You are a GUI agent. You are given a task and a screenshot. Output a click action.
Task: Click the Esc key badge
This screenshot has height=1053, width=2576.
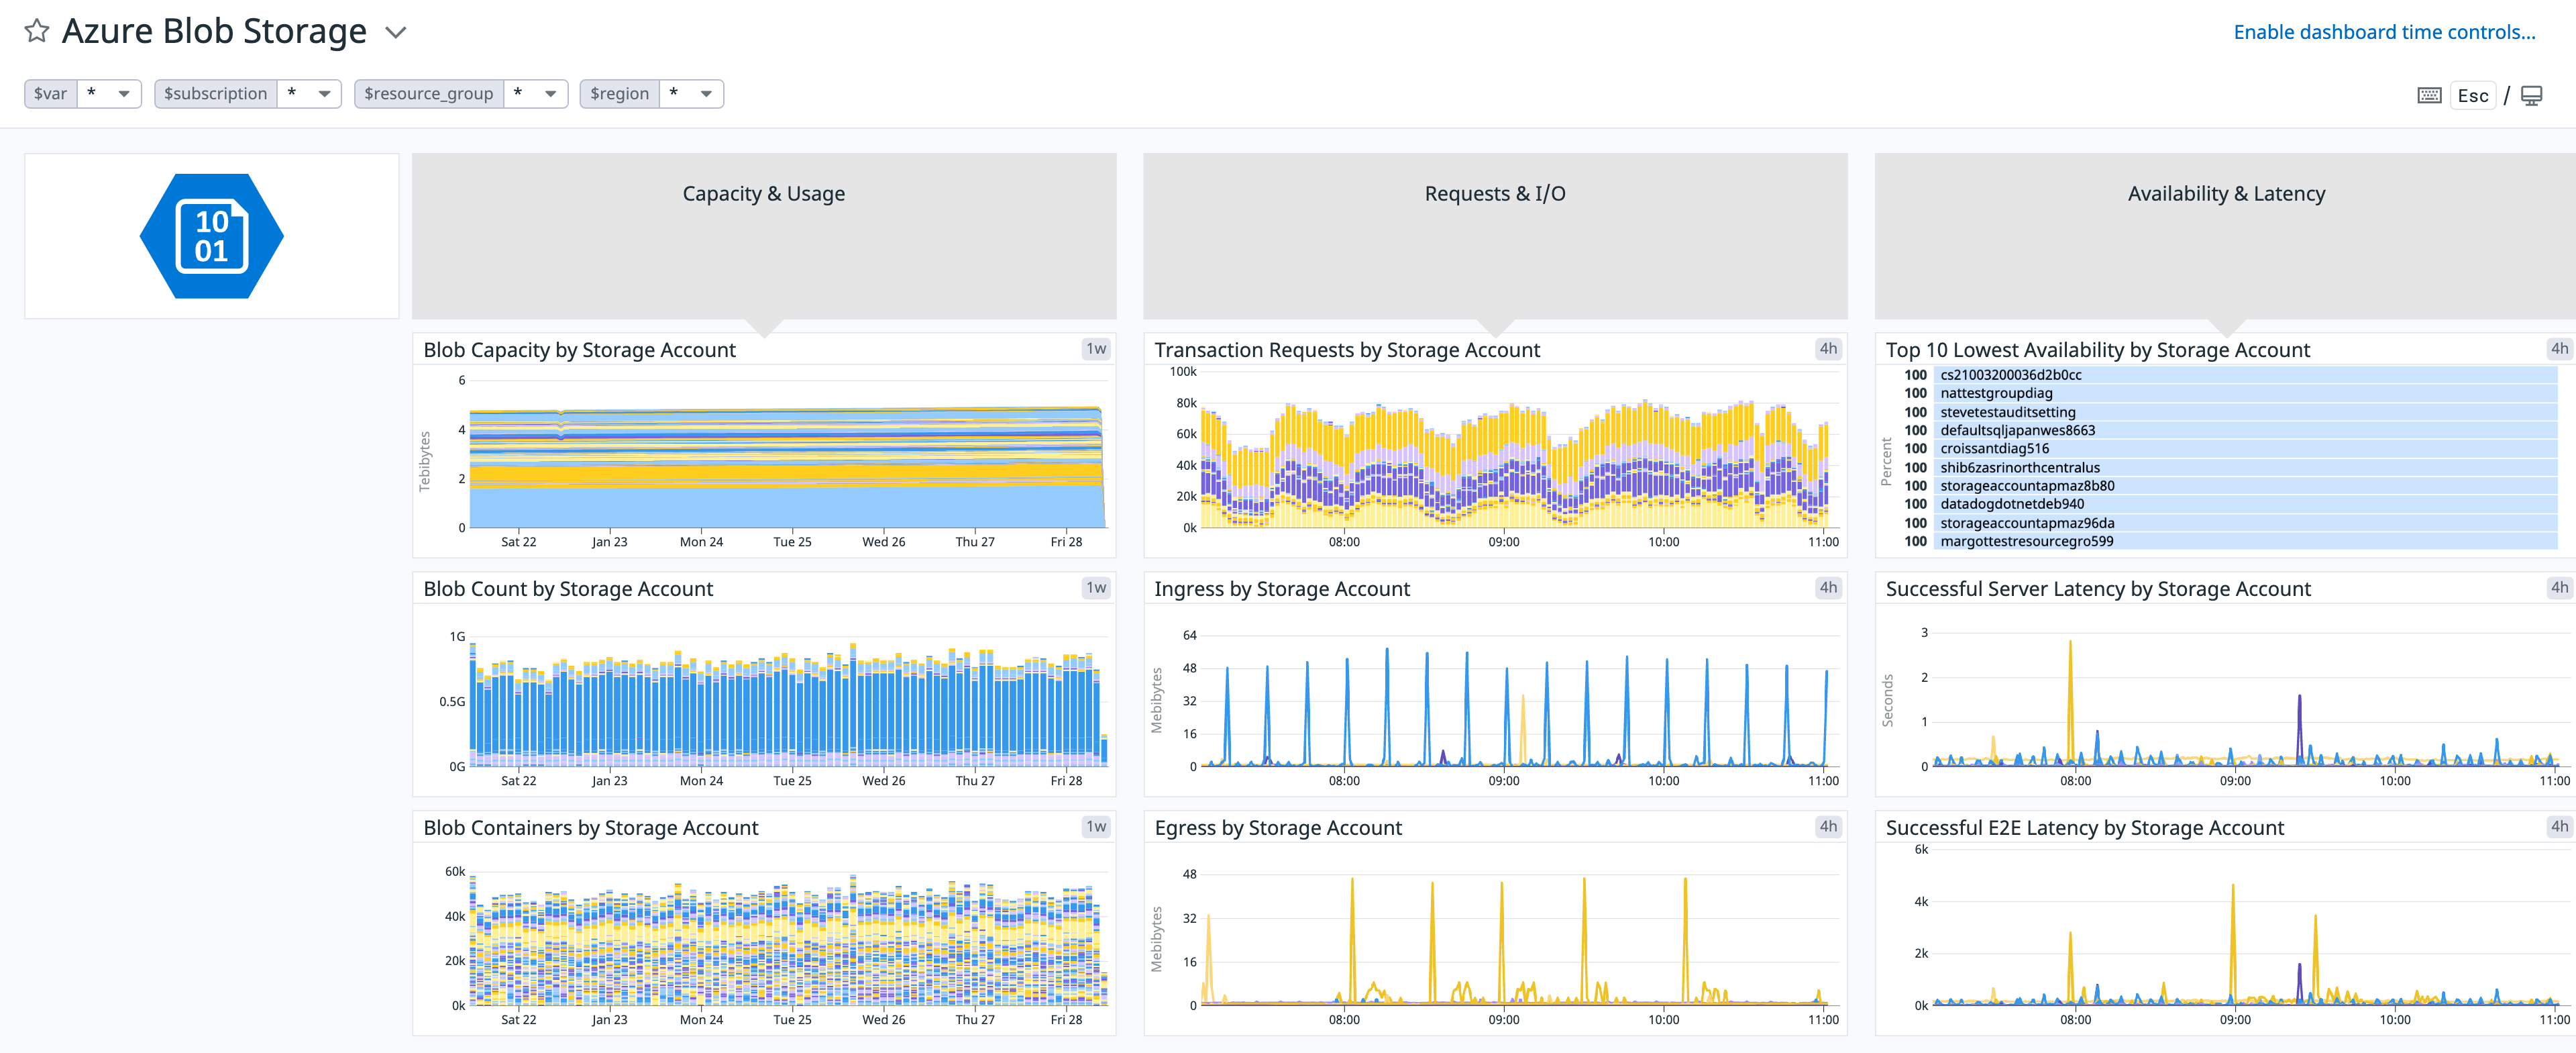click(2472, 95)
